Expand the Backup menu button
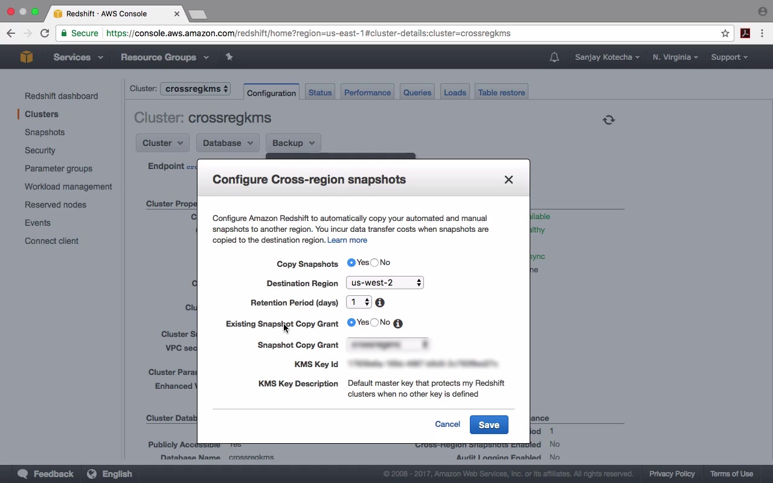Image resolution: width=773 pixels, height=483 pixels. pyautogui.click(x=293, y=143)
